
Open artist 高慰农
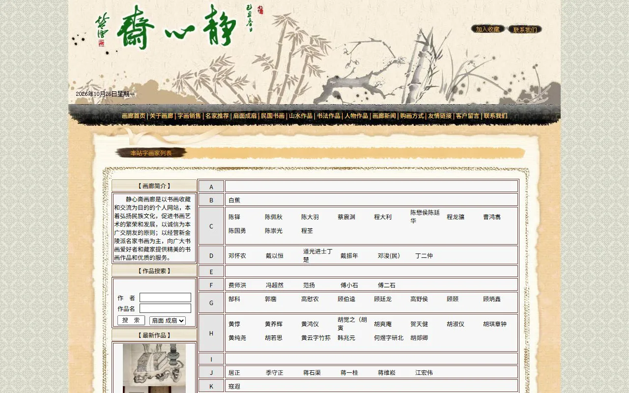coord(310,299)
